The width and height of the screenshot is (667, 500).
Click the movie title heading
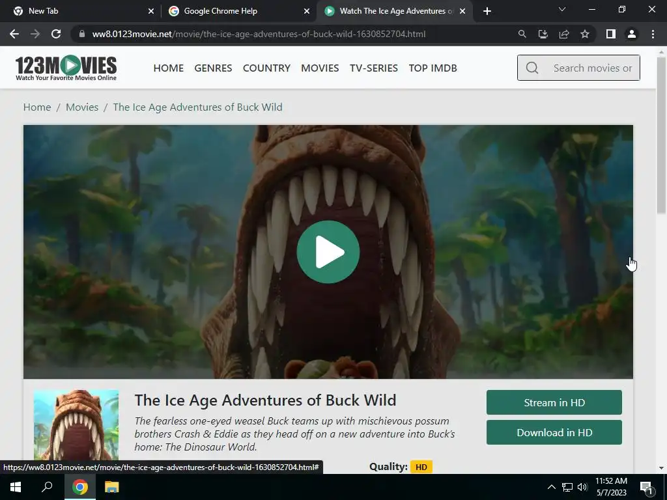(x=266, y=400)
